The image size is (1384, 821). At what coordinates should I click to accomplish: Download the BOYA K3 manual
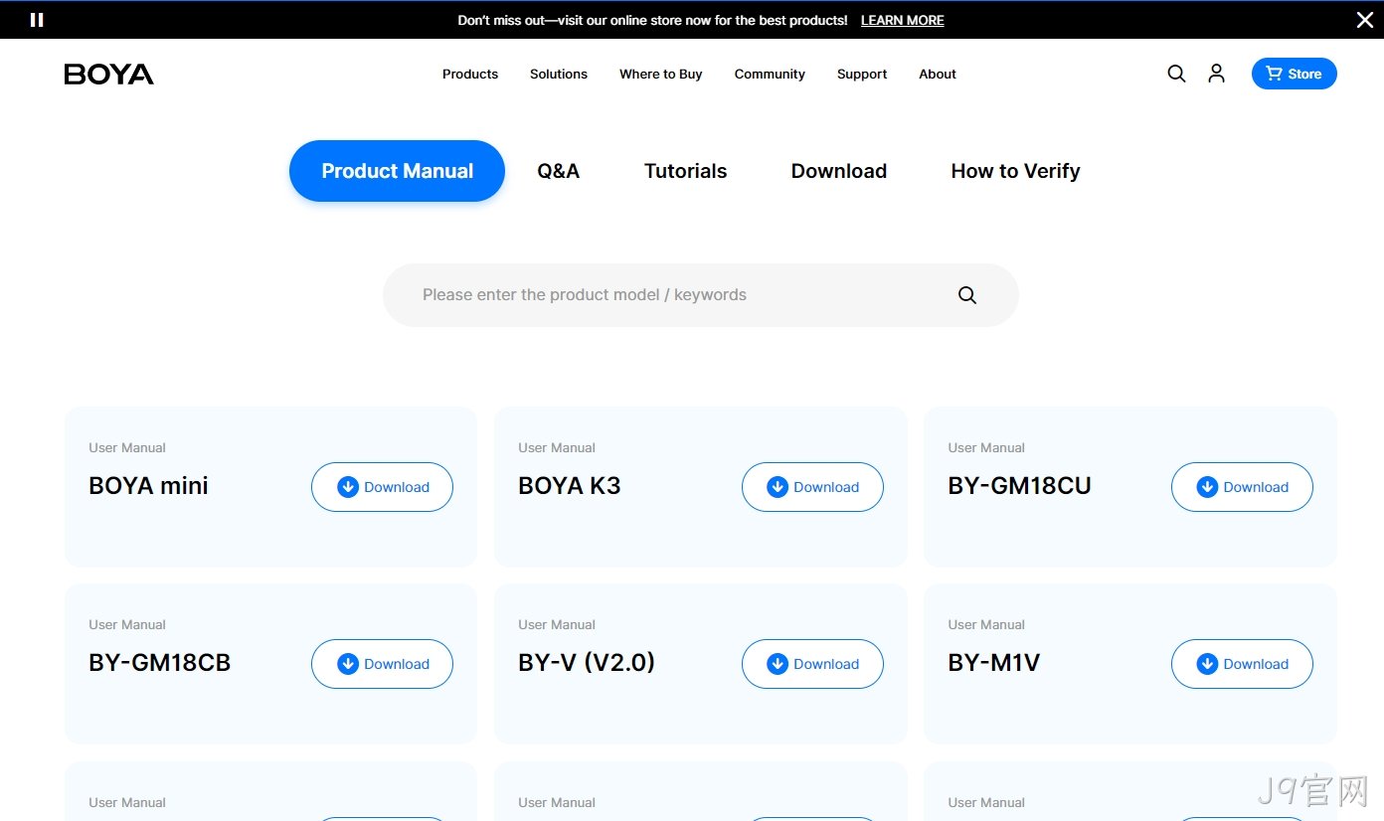[812, 487]
